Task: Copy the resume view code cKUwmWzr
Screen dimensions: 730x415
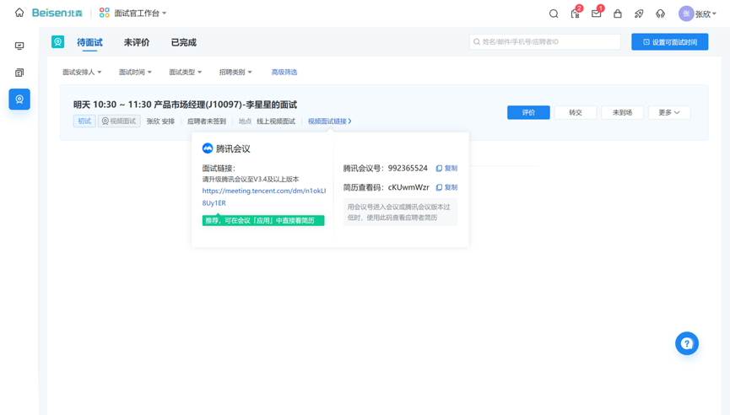Action: tap(446, 187)
